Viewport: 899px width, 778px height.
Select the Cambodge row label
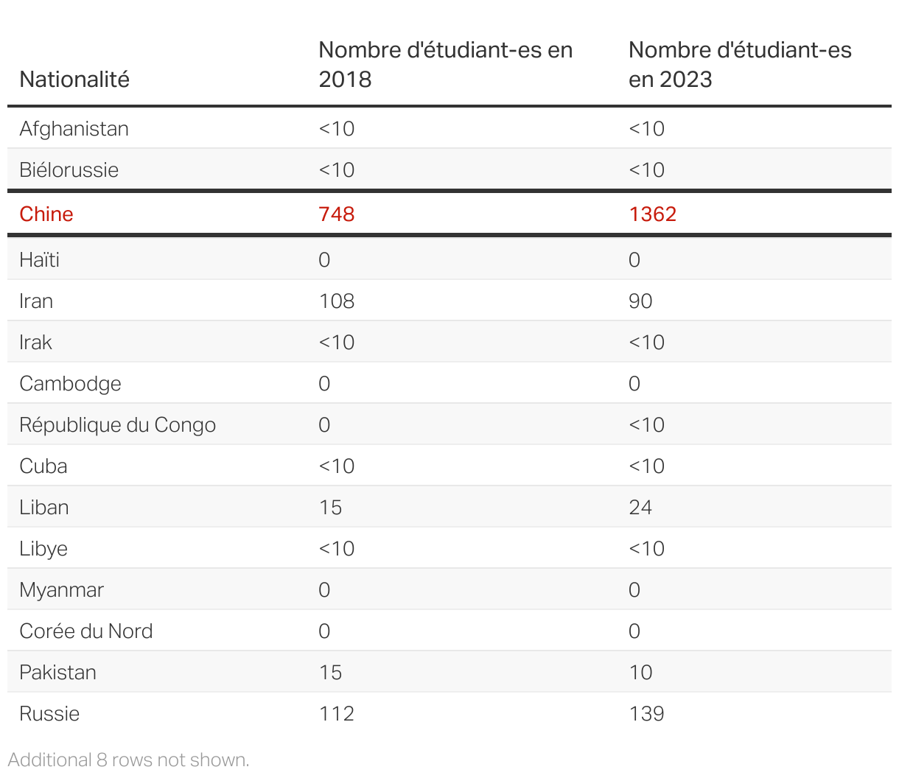pyautogui.click(x=71, y=383)
